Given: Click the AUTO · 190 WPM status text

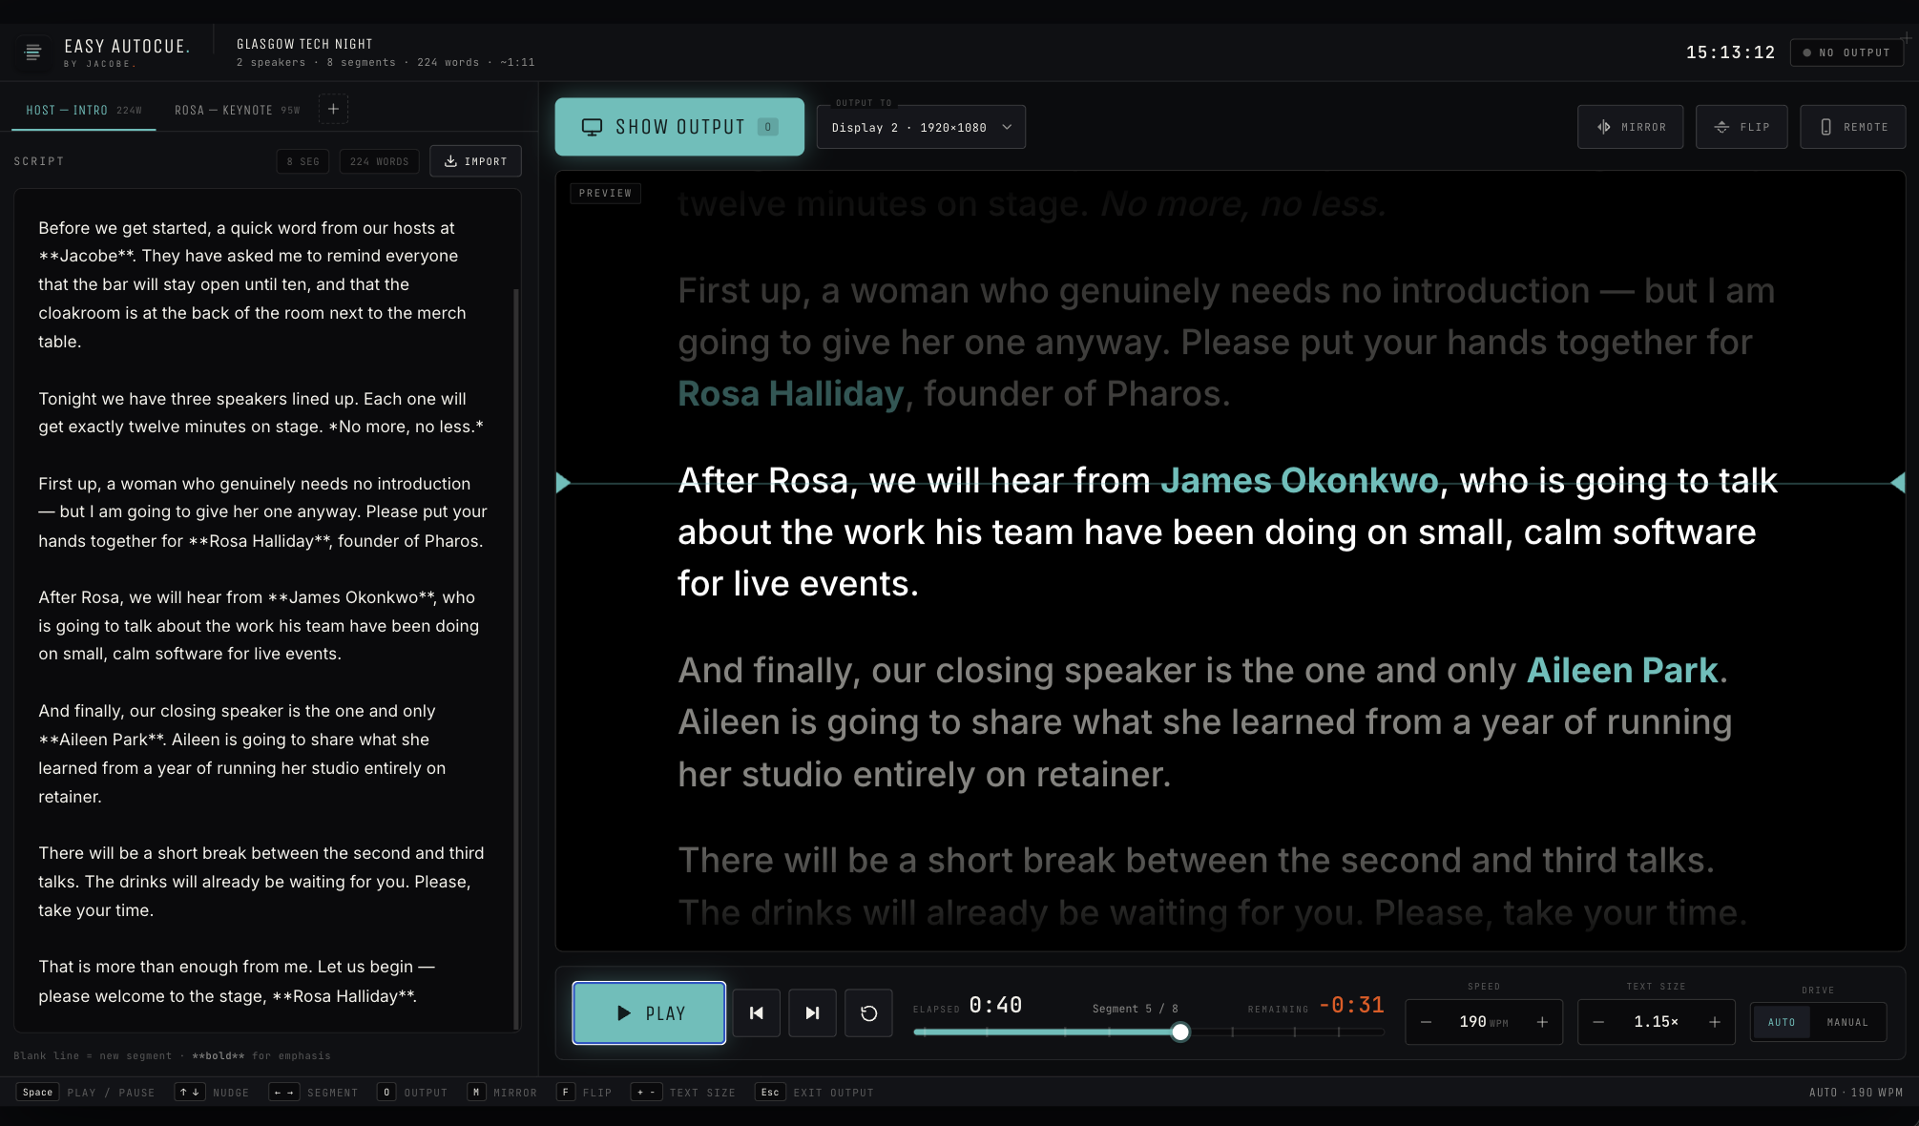Looking at the screenshot, I should tap(1856, 1092).
